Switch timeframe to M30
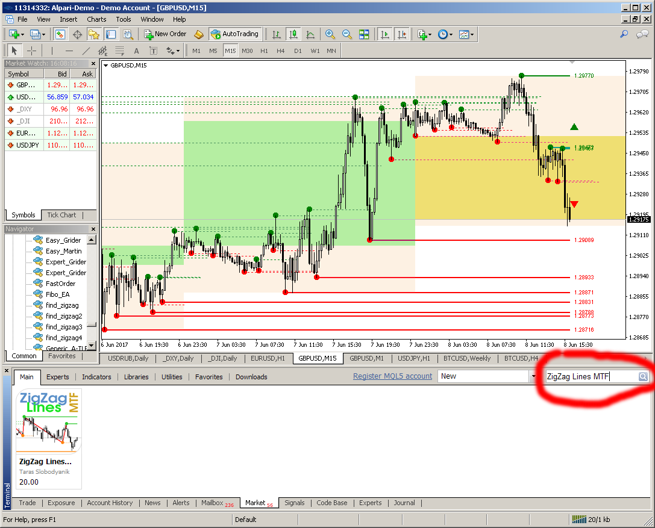The width and height of the screenshot is (655, 528). pos(247,51)
